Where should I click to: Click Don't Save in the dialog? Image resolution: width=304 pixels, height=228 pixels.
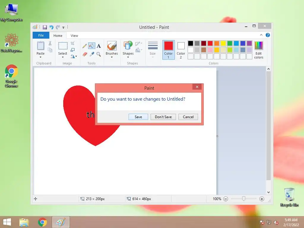pos(163,117)
